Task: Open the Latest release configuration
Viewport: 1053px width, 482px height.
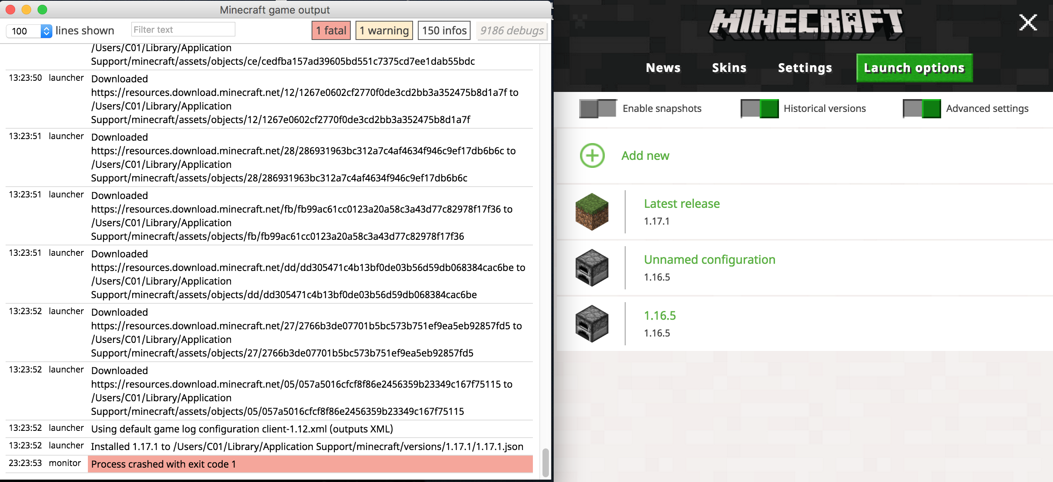Action: click(x=681, y=203)
